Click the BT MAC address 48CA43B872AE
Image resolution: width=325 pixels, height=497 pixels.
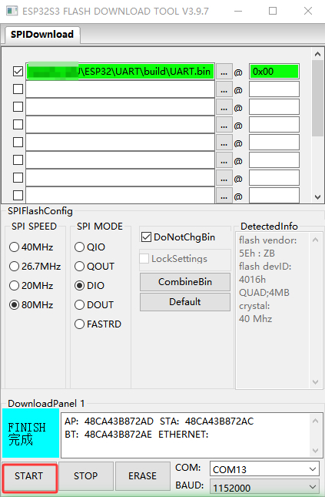click(118, 435)
